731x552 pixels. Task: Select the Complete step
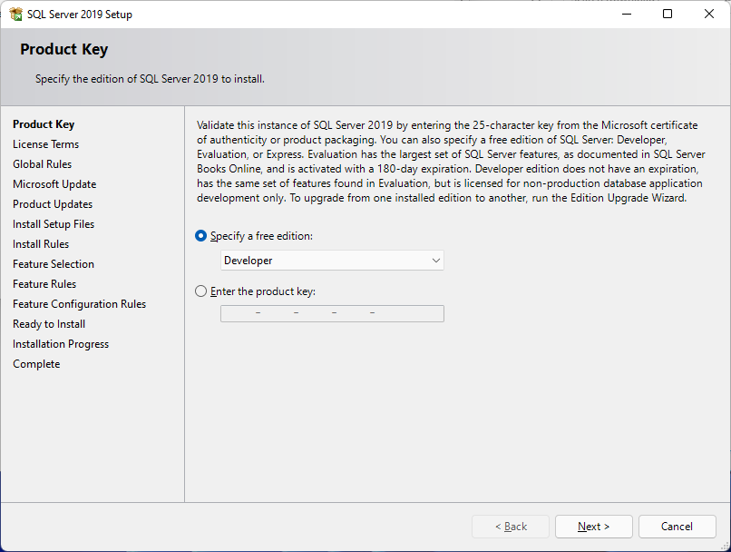pos(36,364)
